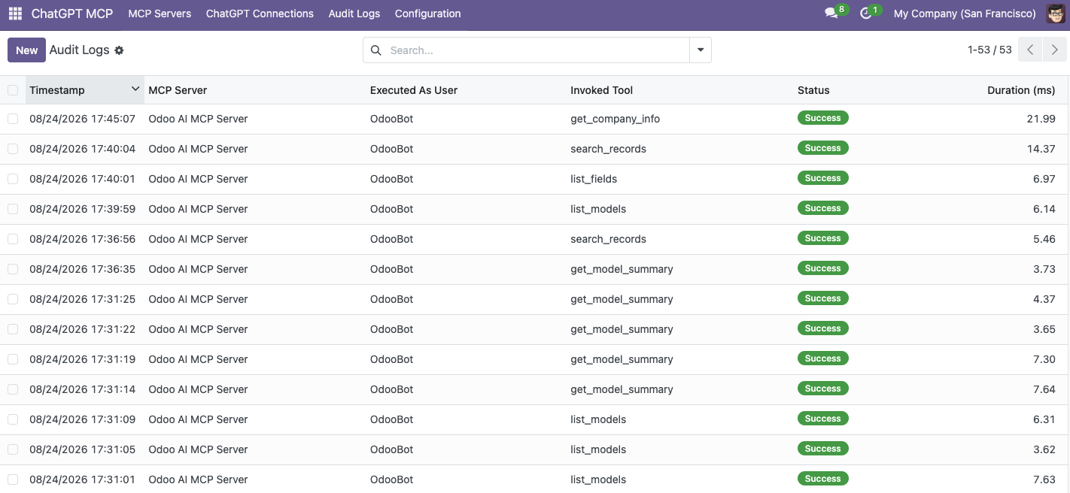Image resolution: width=1070 pixels, height=493 pixels.
Task: Check the row timestamped 17:39:59
Action: click(x=13, y=209)
